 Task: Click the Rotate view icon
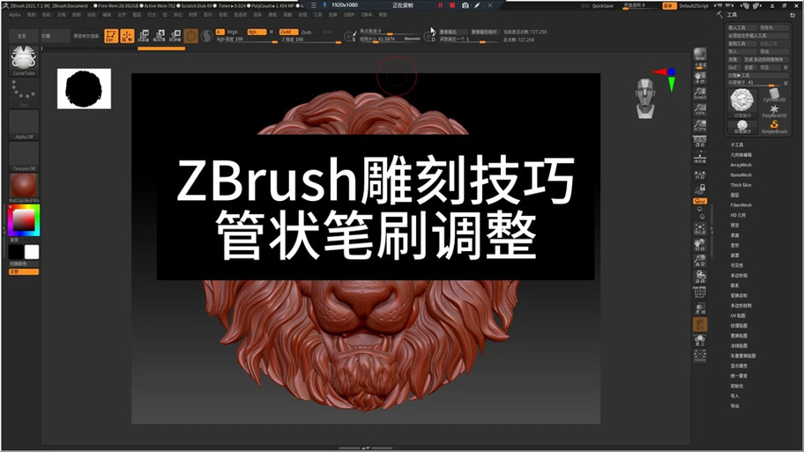tap(700, 277)
